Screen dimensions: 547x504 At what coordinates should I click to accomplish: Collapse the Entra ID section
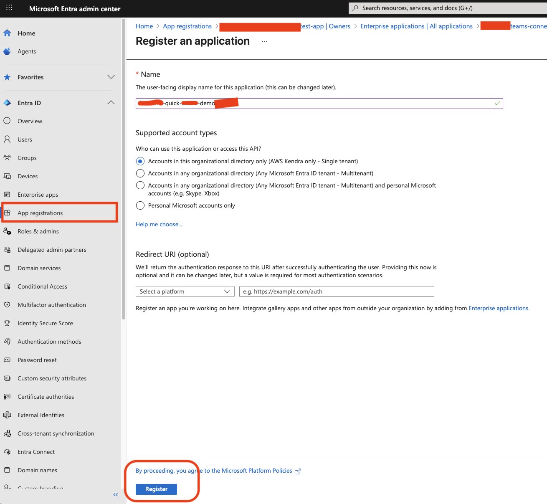tap(111, 102)
